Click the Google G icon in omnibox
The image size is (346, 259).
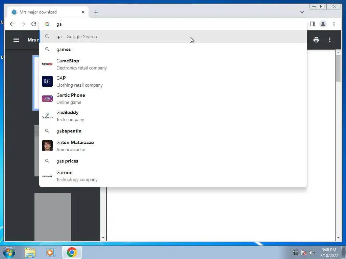tap(47, 24)
